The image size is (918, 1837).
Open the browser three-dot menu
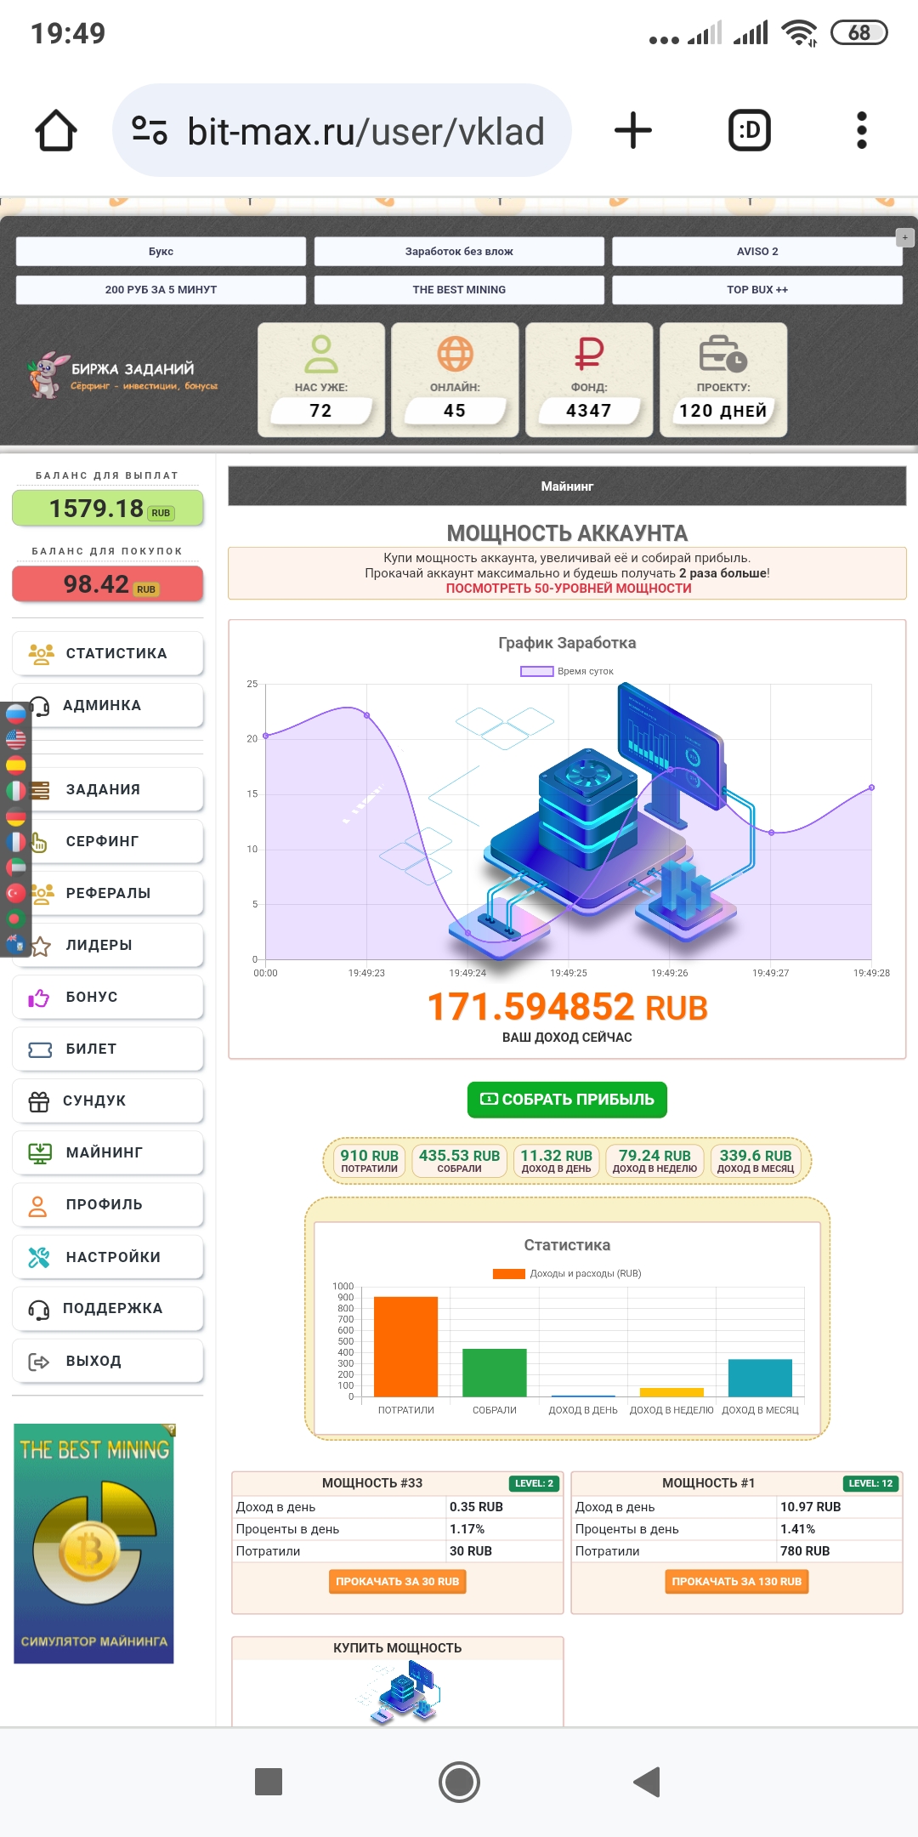pyautogui.click(x=861, y=131)
